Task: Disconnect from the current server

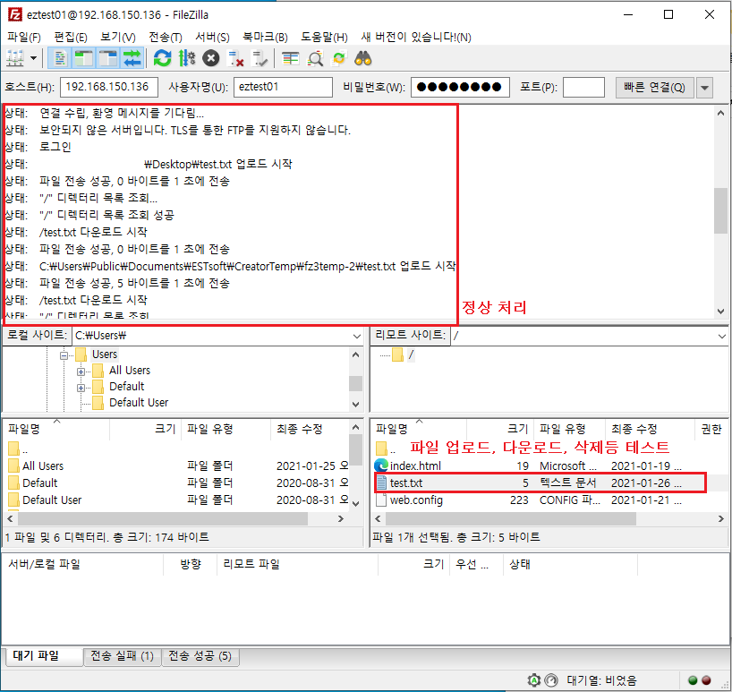Action: (x=235, y=59)
